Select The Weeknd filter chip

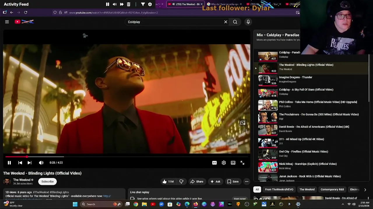307,190
